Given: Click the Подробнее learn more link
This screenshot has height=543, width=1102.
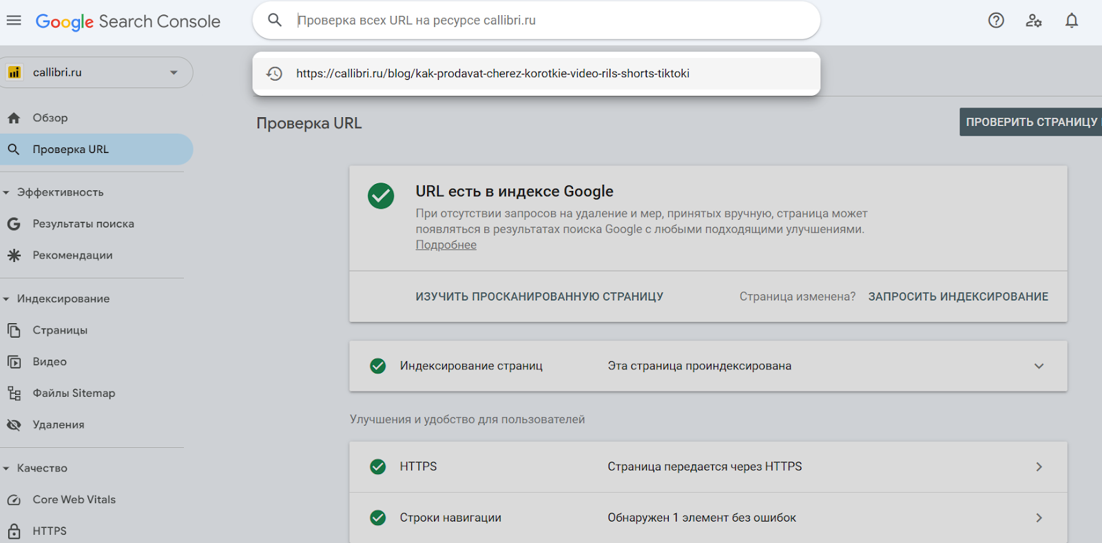Looking at the screenshot, I should [446, 245].
